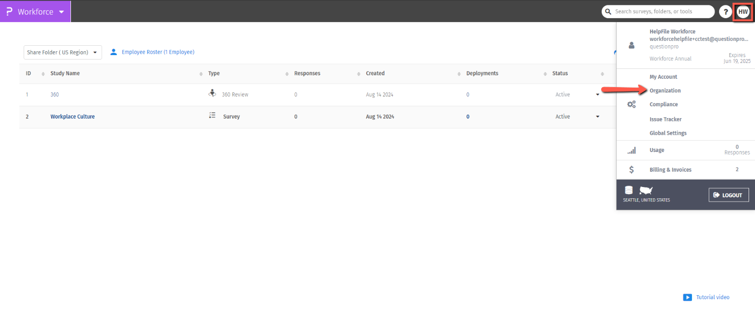Click the 360 Review type icon
Screen dimensions: 755x311
point(212,93)
